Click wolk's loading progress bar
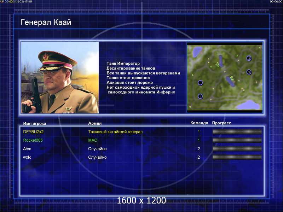The image size is (283, 212). click(237, 157)
